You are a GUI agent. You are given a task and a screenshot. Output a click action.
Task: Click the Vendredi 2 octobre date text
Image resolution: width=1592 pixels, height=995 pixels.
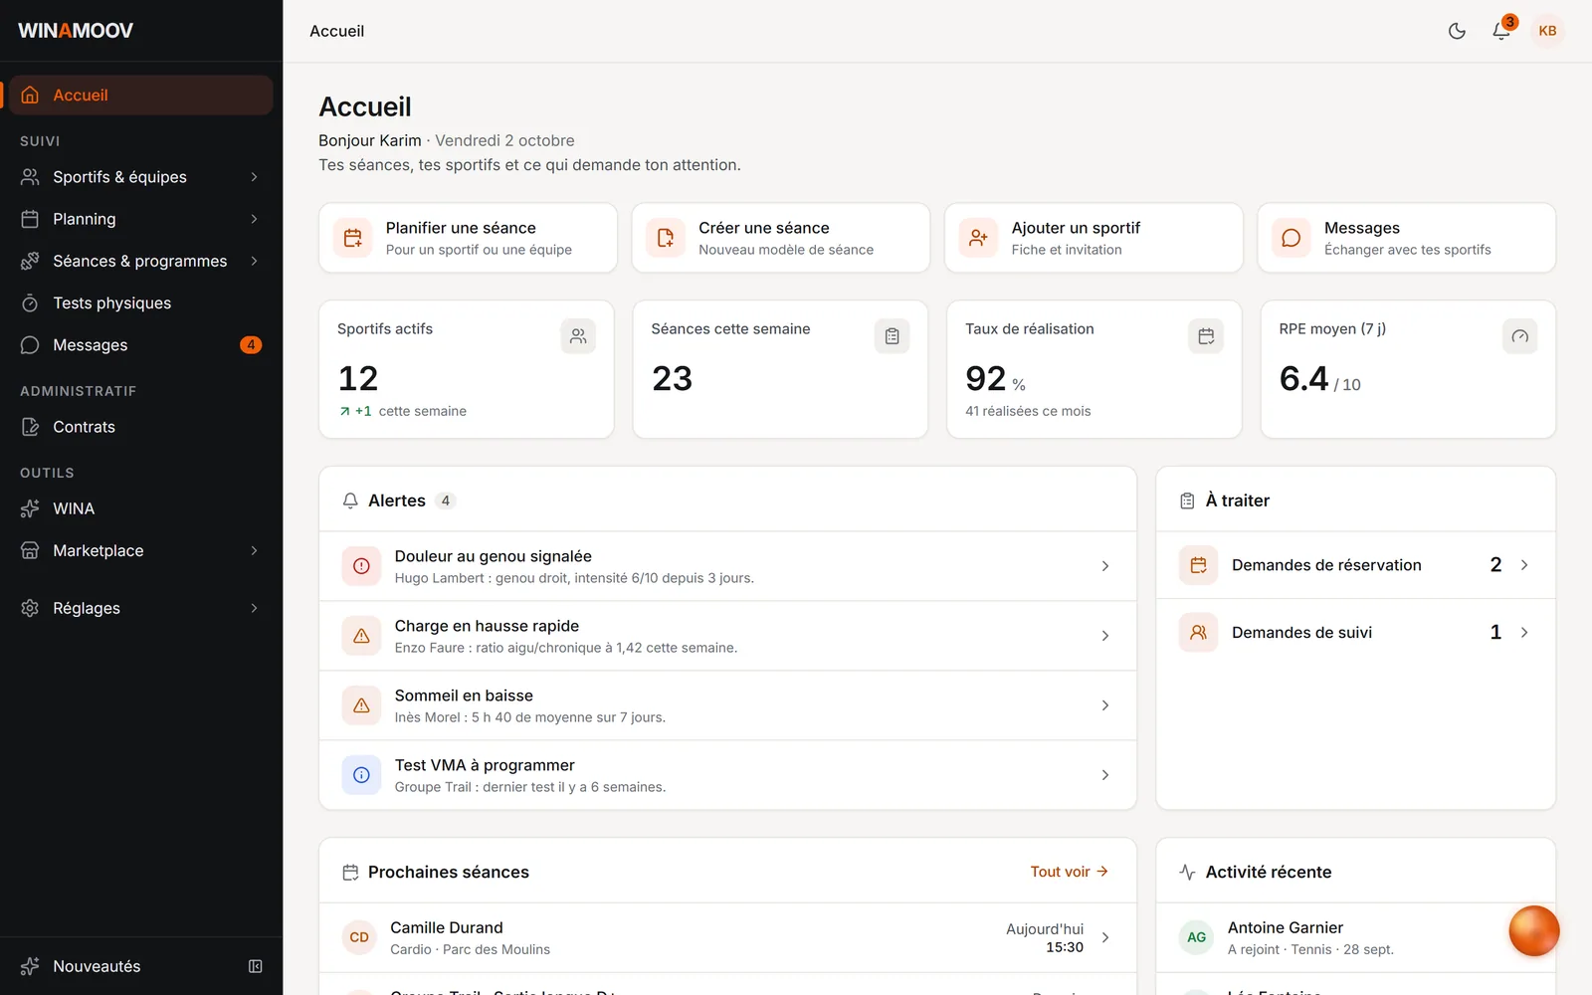504,140
